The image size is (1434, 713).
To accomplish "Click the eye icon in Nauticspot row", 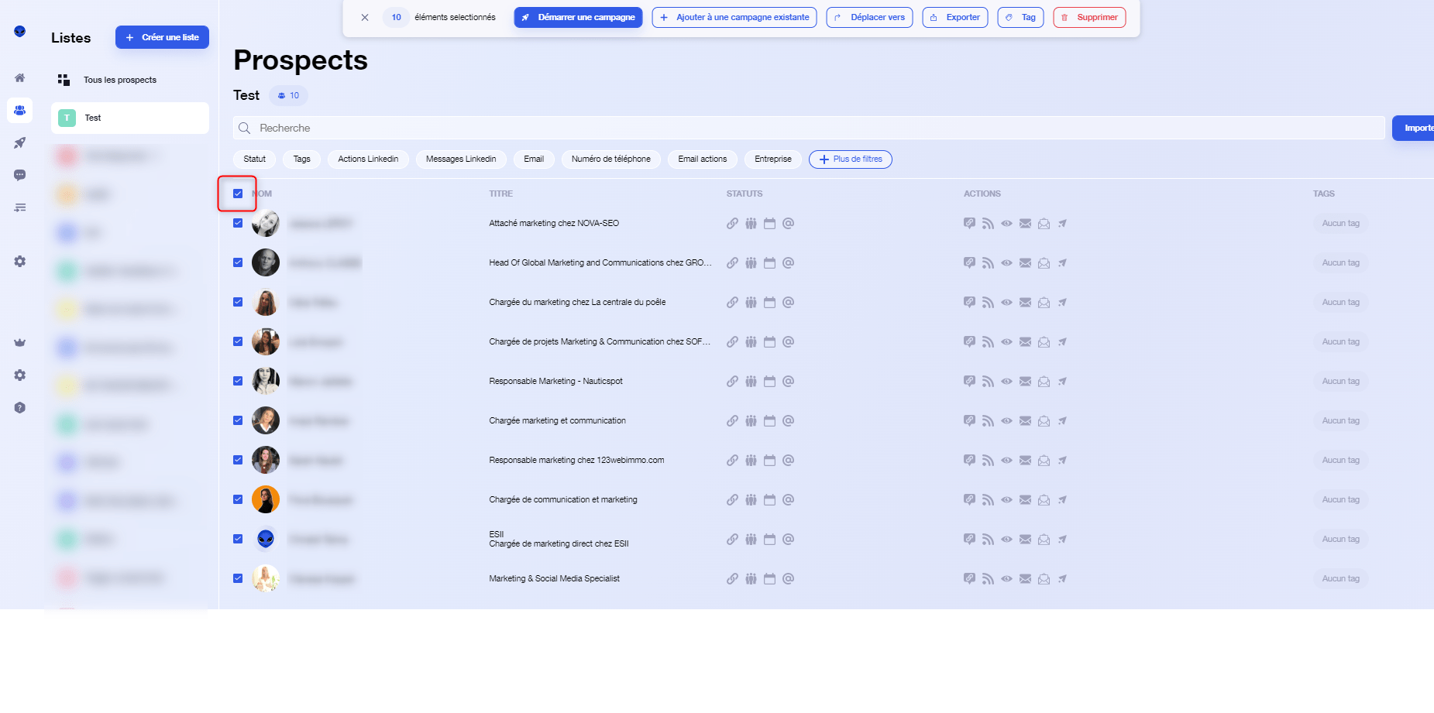I will tap(1006, 382).
